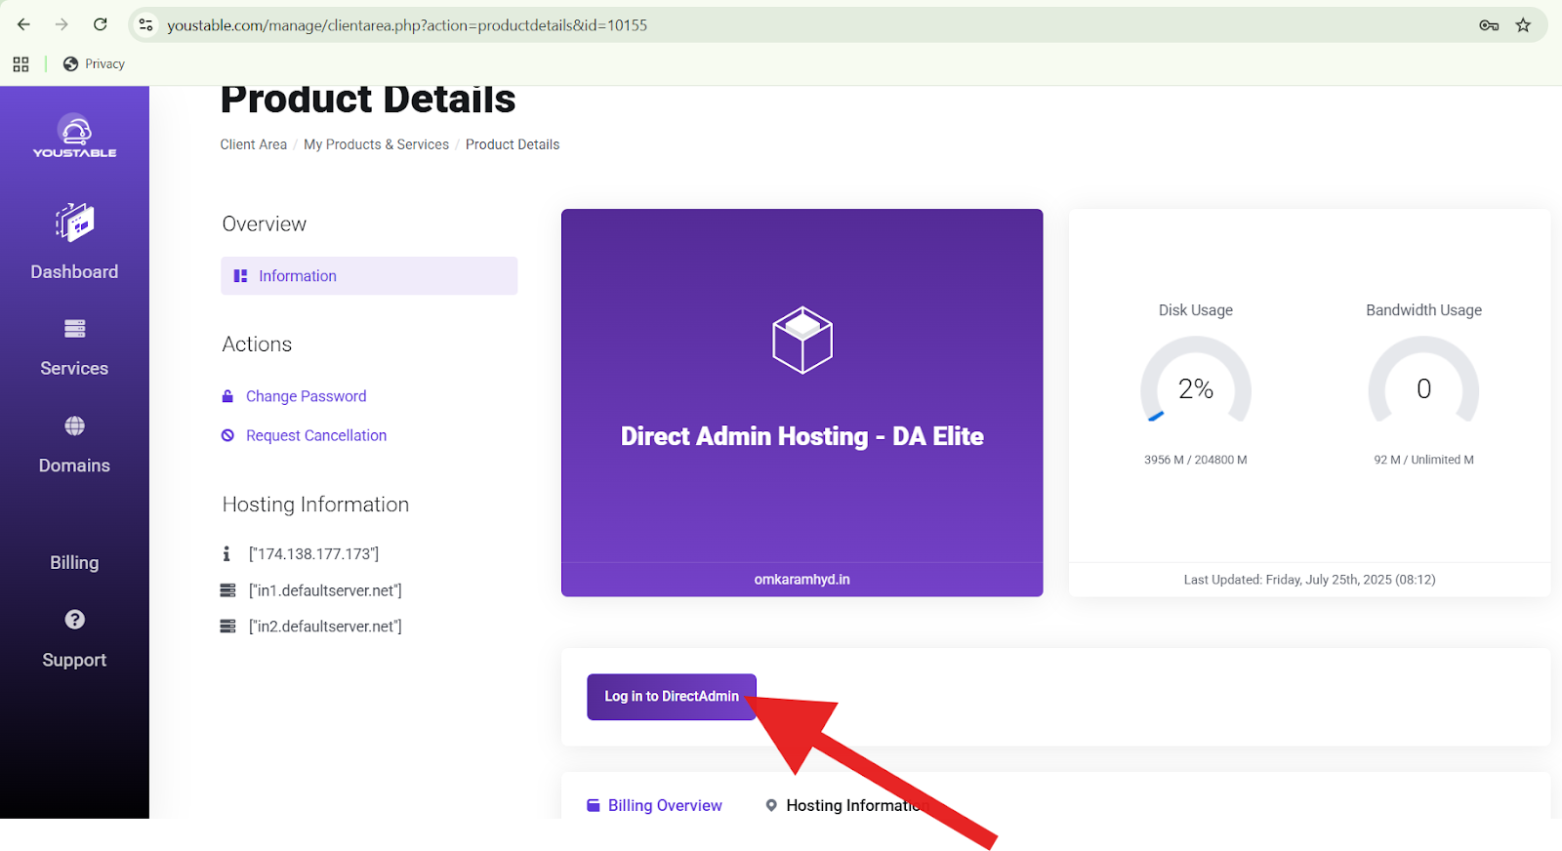The width and height of the screenshot is (1562, 851).
Task: Click server icon beside in2.defaultserver.net
Action: 227,627
